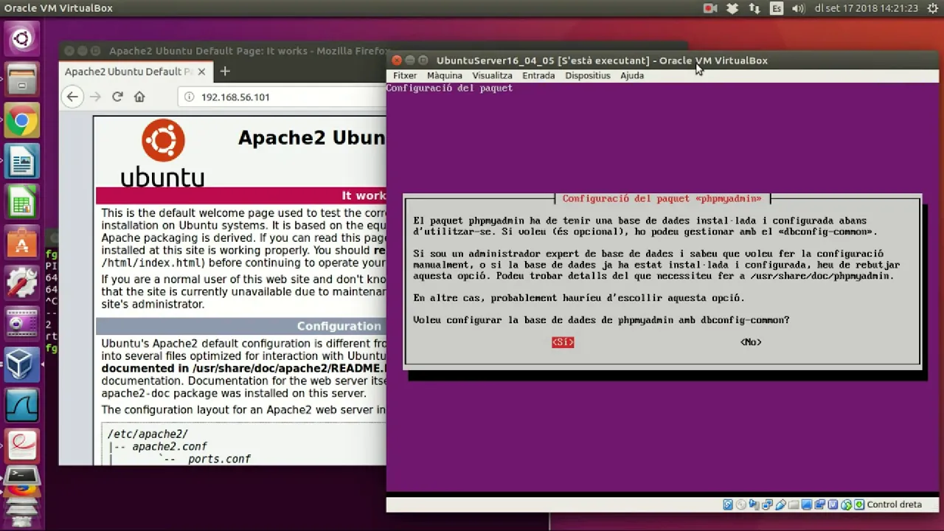Viewport: 944px width, 531px height.
Task: Open the Visualitza menu in VirtualBox
Action: tap(492, 75)
